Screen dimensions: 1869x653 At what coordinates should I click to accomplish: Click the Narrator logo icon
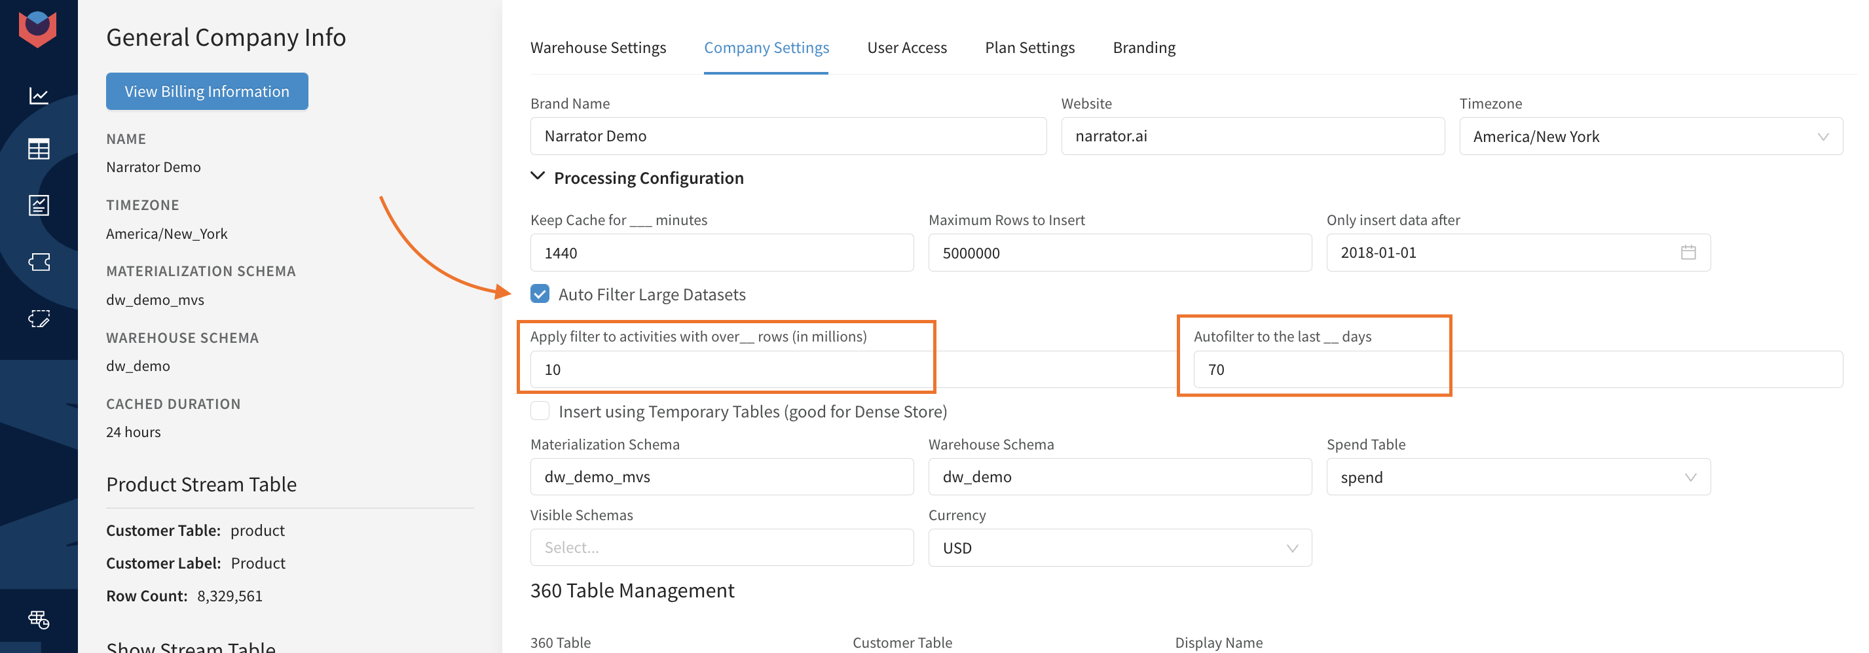[x=38, y=29]
